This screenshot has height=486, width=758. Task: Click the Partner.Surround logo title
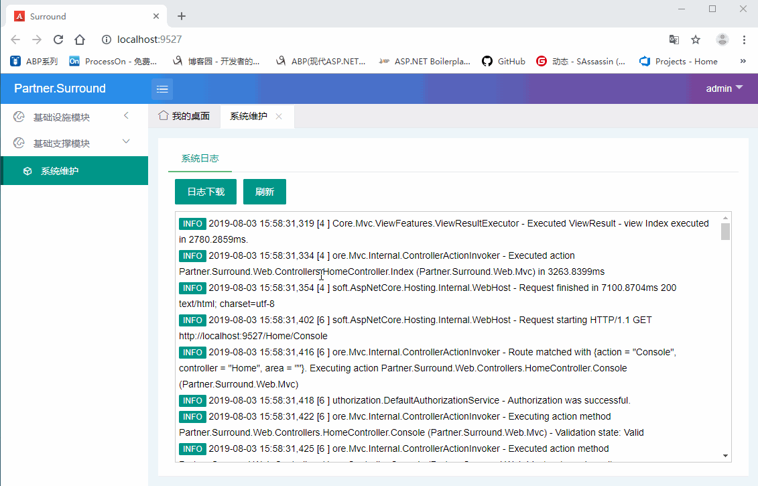(x=60, y=88)
